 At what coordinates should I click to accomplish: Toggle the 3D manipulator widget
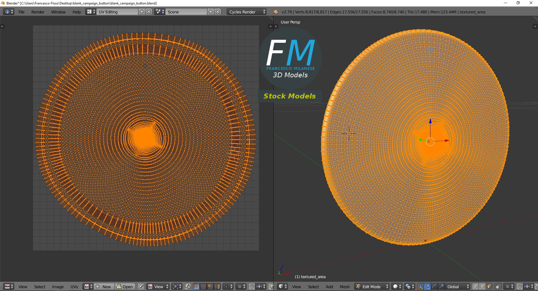(420, 287)
